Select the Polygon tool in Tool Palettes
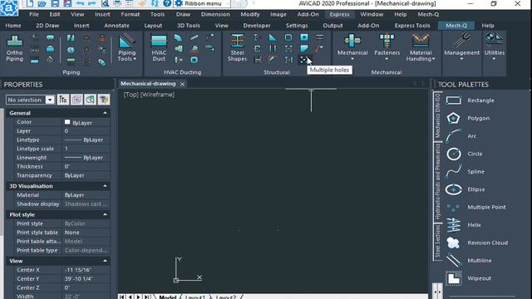Viewport: 532px width, 299px height. 468,118
